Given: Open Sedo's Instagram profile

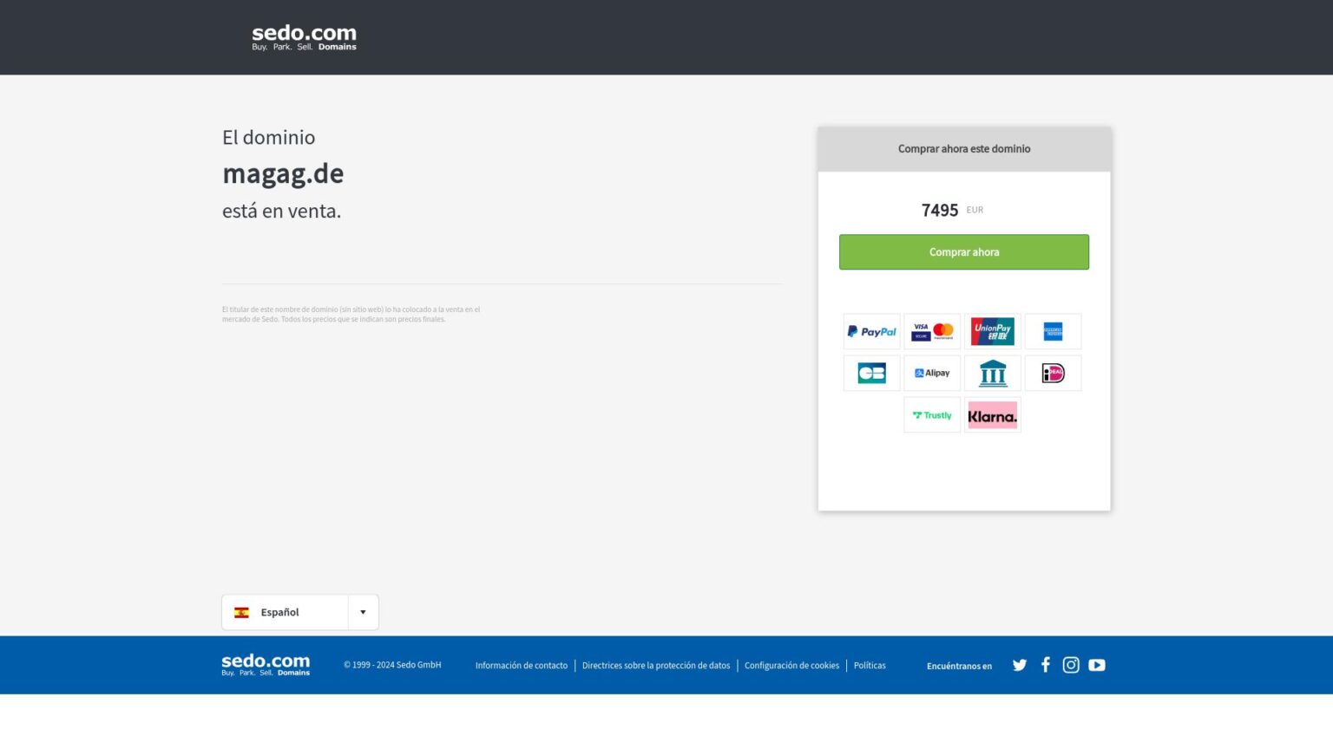Looking at the screenshot, I should tap(1071, 665).
